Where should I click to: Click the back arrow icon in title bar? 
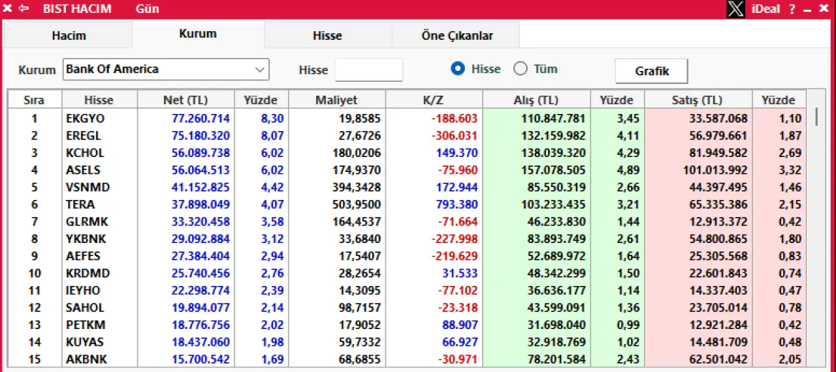[24, 8]
